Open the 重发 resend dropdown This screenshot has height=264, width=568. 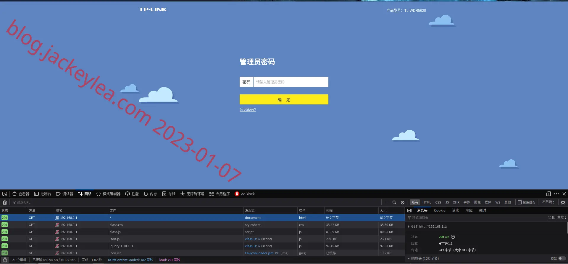coord(562,218)
